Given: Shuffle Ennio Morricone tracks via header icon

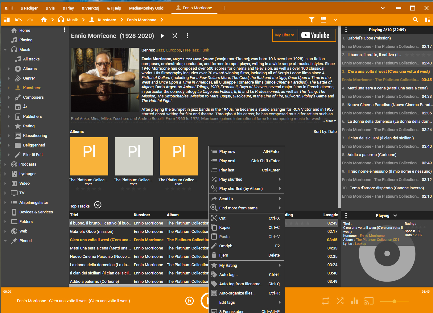Looking at the screenshot, I should coord(175,36).
